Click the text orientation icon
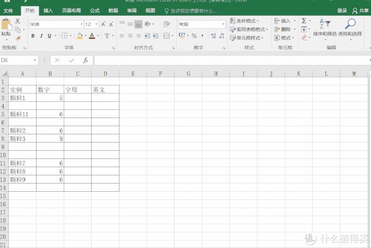This screenshot has width=371, height=248. 147,23
